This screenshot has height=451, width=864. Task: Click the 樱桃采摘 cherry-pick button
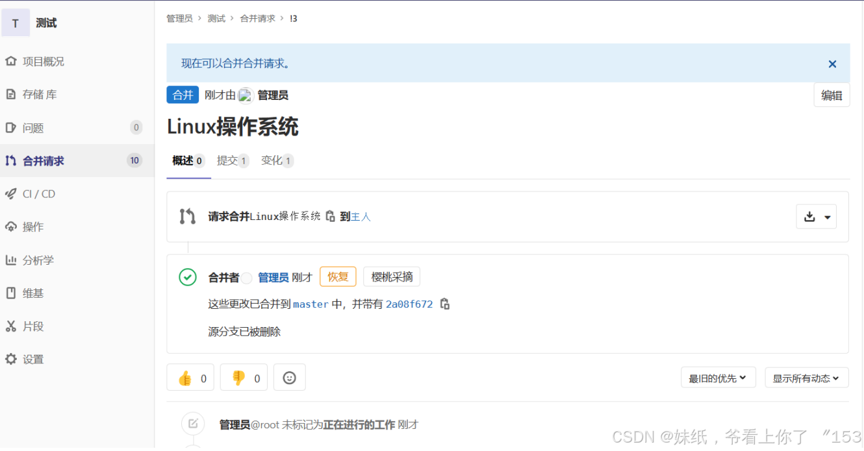coord(392,276)
